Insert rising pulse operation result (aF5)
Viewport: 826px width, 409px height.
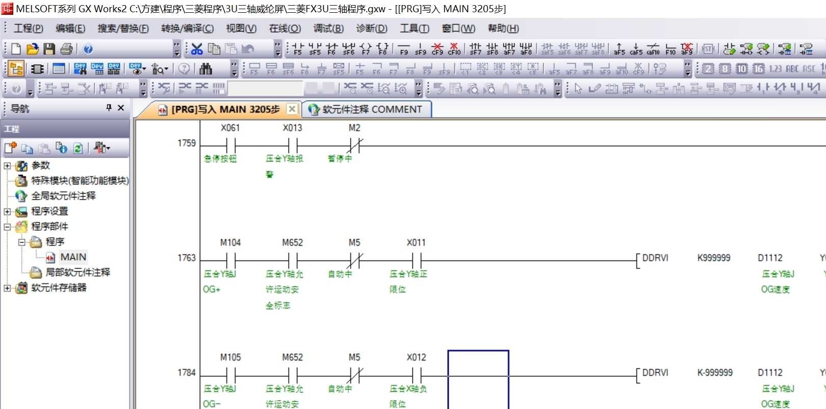[619, 49]
